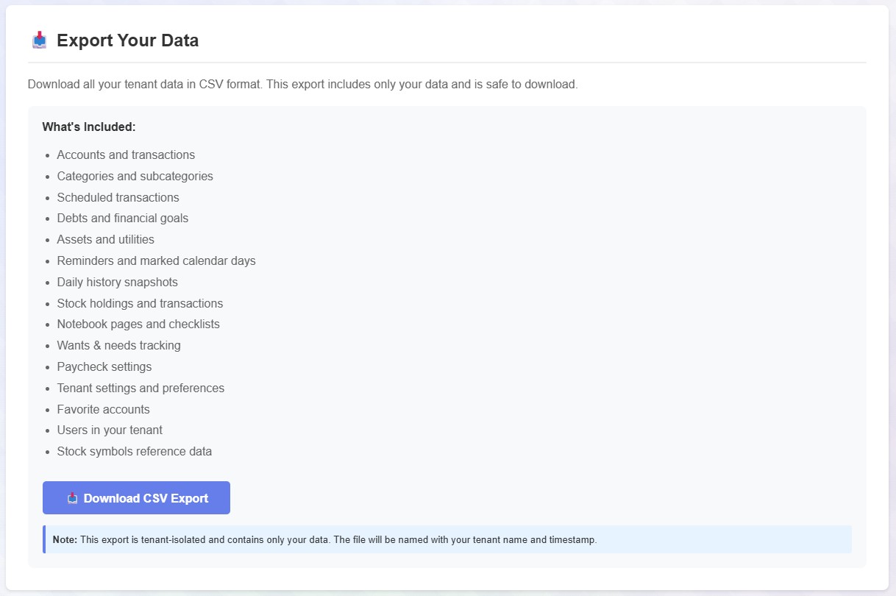Image resolution: width=896 pixels, height=596 pixels.
Task: Click the Users in your tenant item
Action: 110,430
